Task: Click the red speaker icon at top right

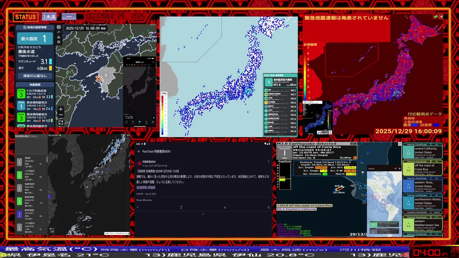Action: (441, 17)
